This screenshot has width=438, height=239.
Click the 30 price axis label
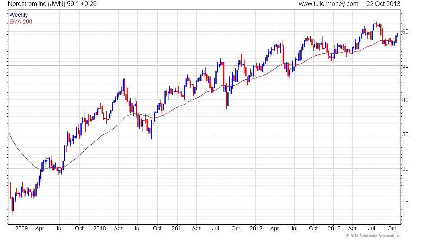(405, 135)
